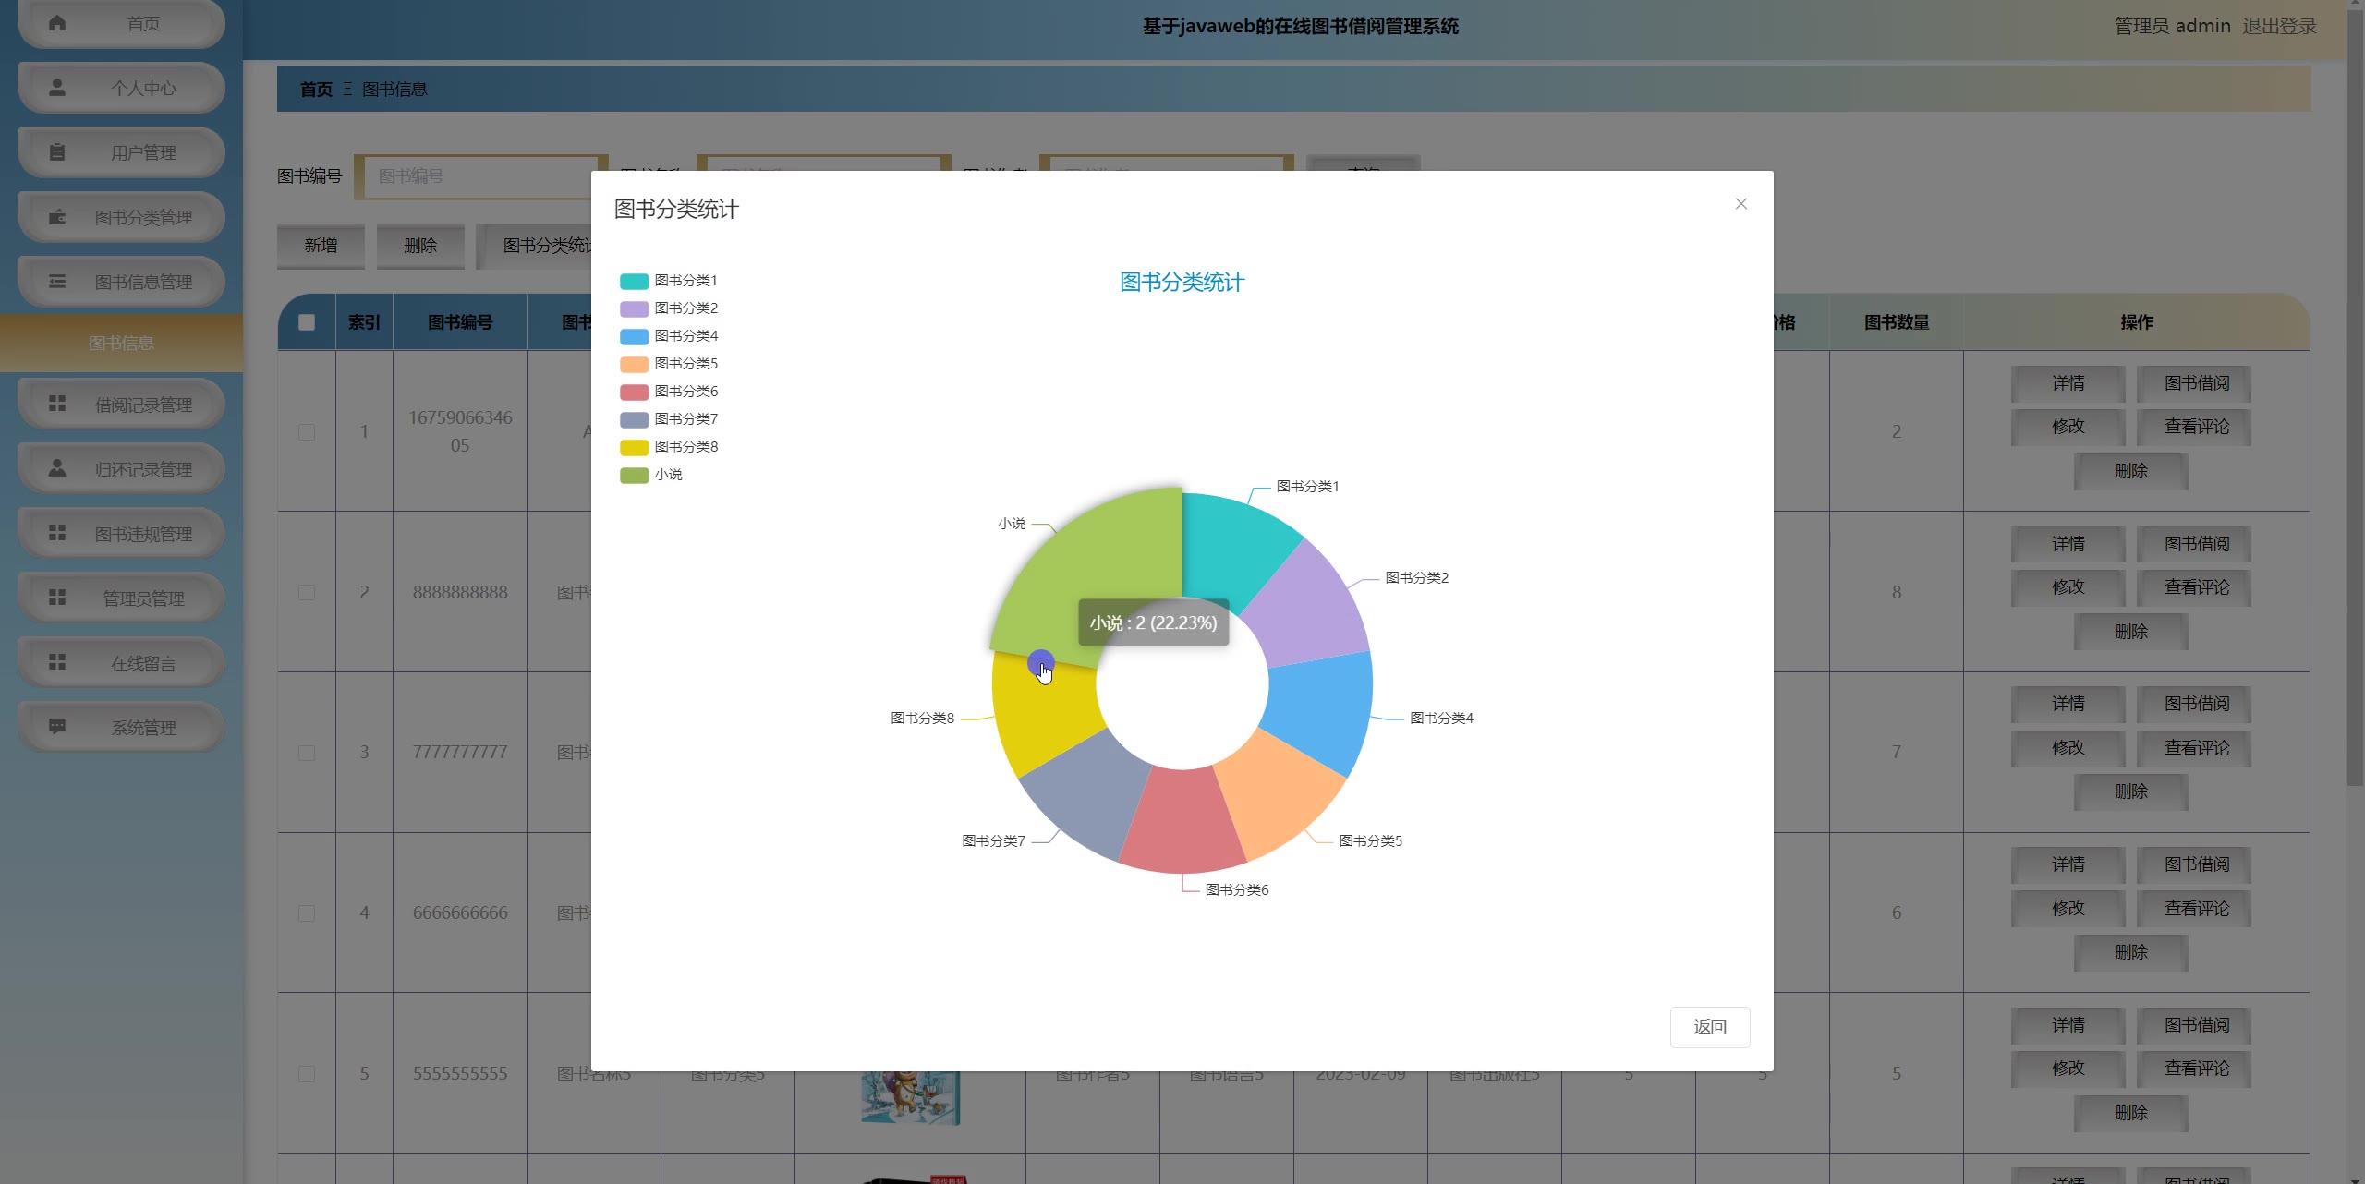The width and height of the screenshot is (2365, 1184).
Task: Click the grid icon beside 借阅记录管理
Action: pos(57,405)
